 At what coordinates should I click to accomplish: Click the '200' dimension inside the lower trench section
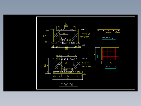[x=66, y=63]
